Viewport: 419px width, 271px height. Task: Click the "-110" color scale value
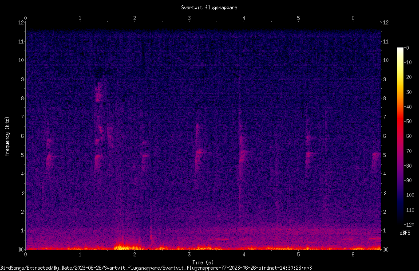coord(409,210)
